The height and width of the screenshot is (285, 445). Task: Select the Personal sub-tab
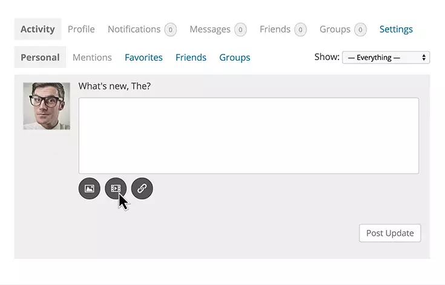coord(40,58)
